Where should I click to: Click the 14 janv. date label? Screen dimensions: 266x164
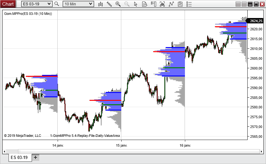click(x=58, y=145)
